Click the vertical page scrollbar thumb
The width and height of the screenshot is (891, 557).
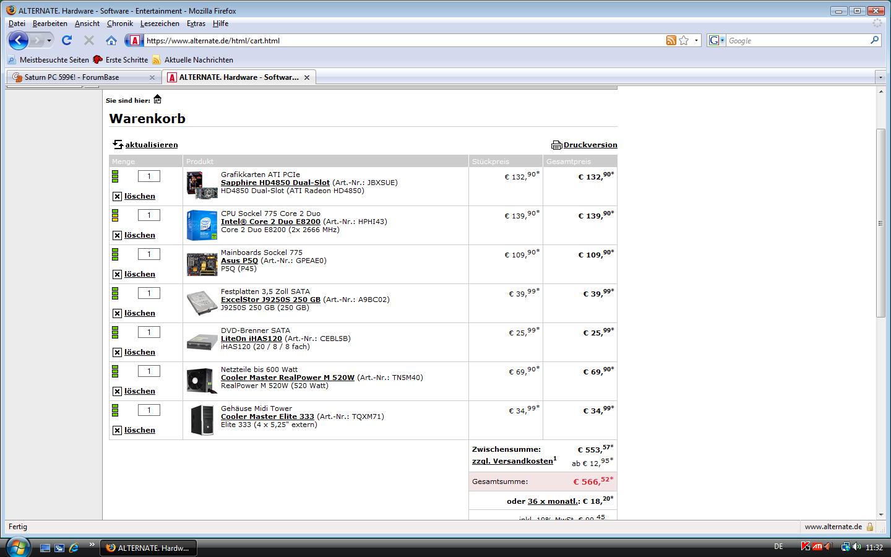(880, 223)
